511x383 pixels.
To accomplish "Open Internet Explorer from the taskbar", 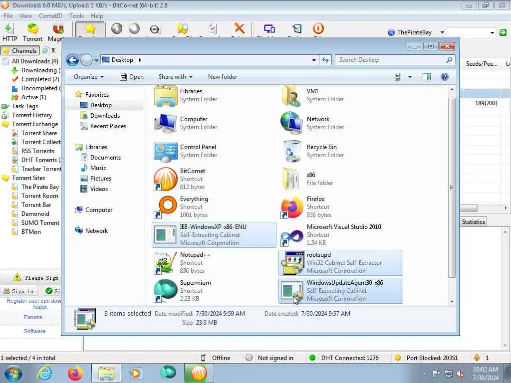I will pos(44,373).
